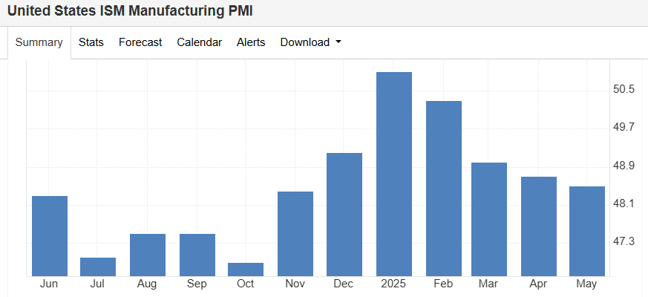
Task: Open the Summary tab
Action: pos(39,42)
